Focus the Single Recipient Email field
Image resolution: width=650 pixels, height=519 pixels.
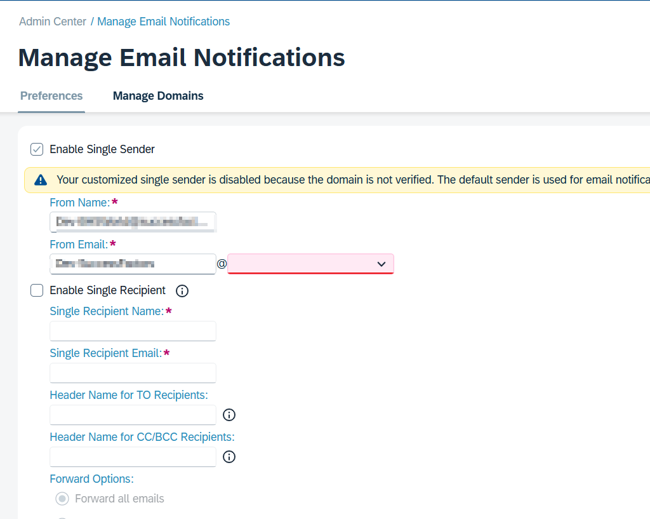tap(133, 373)
